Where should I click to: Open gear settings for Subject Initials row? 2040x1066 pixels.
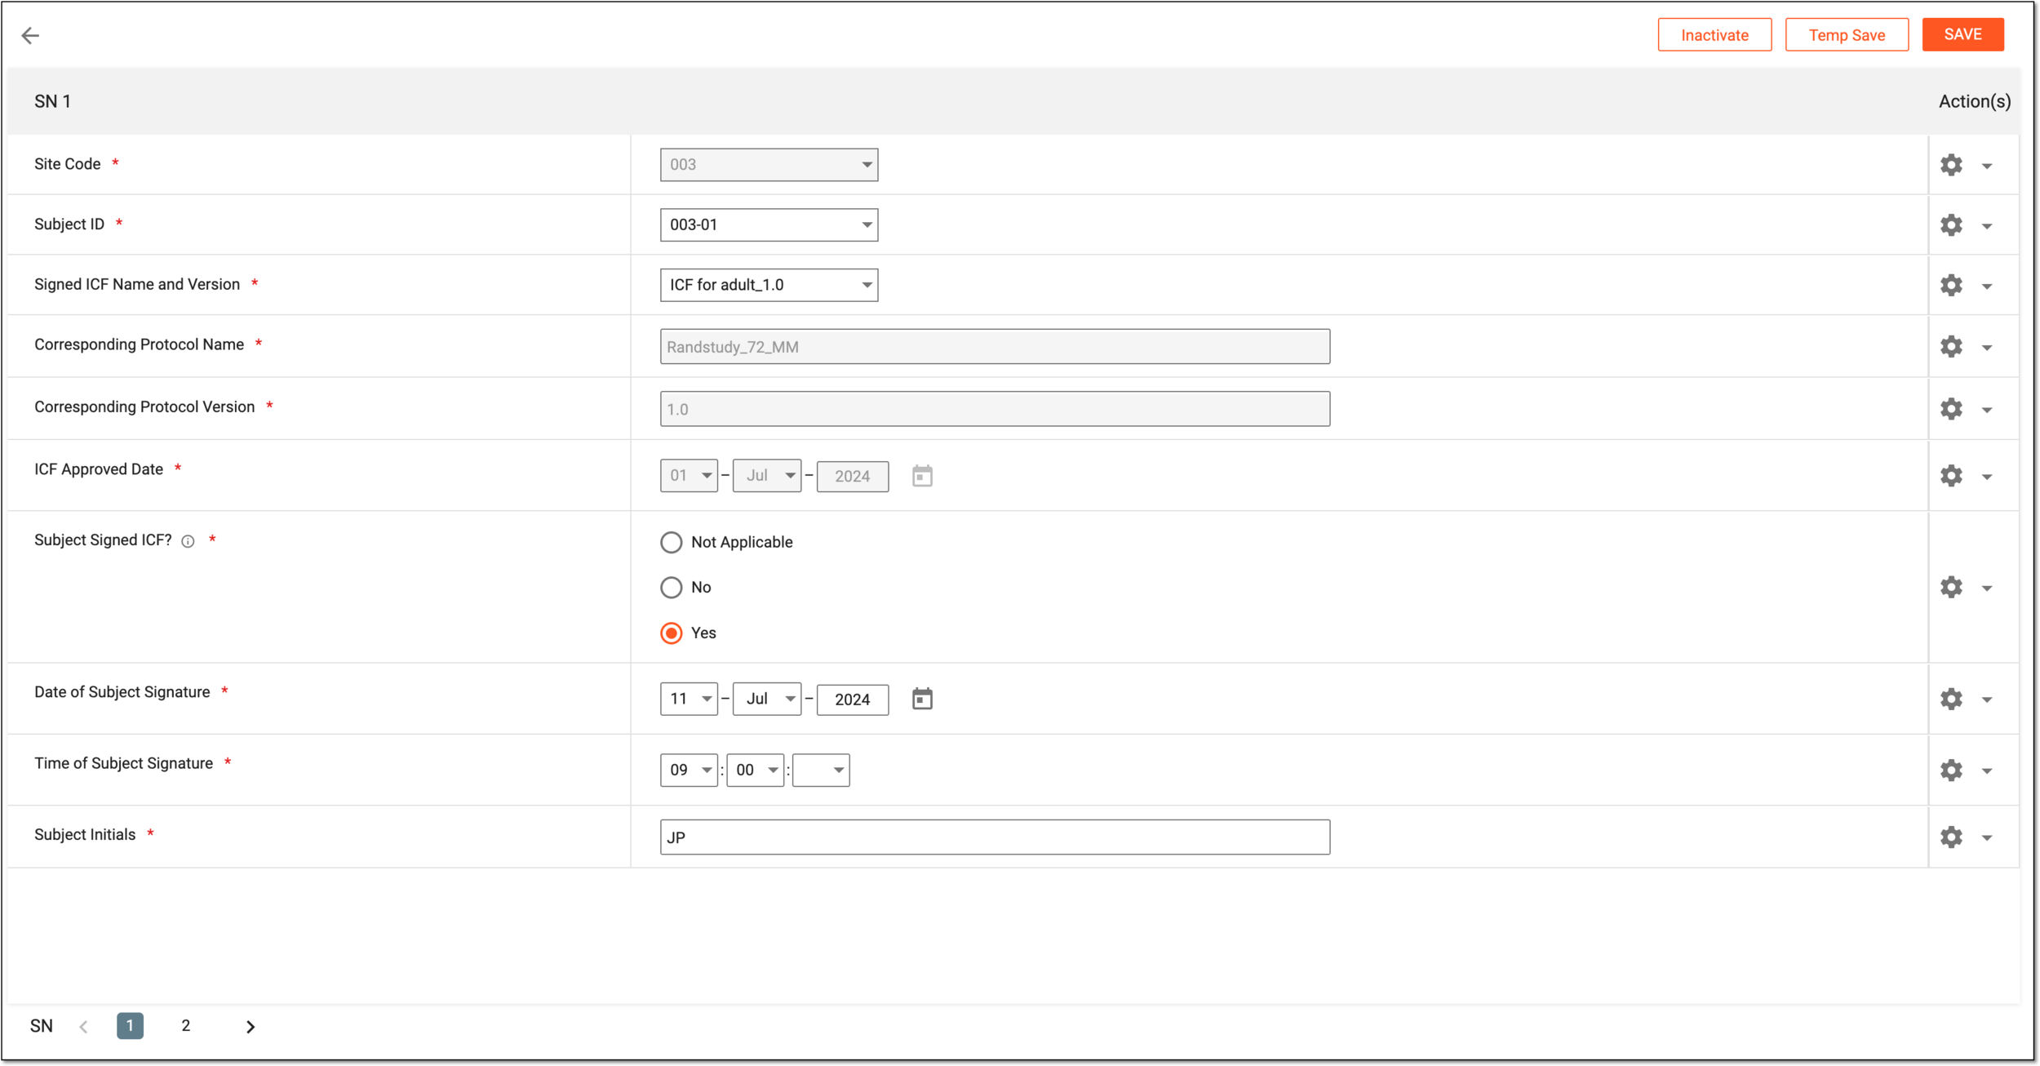[1951, 837]
